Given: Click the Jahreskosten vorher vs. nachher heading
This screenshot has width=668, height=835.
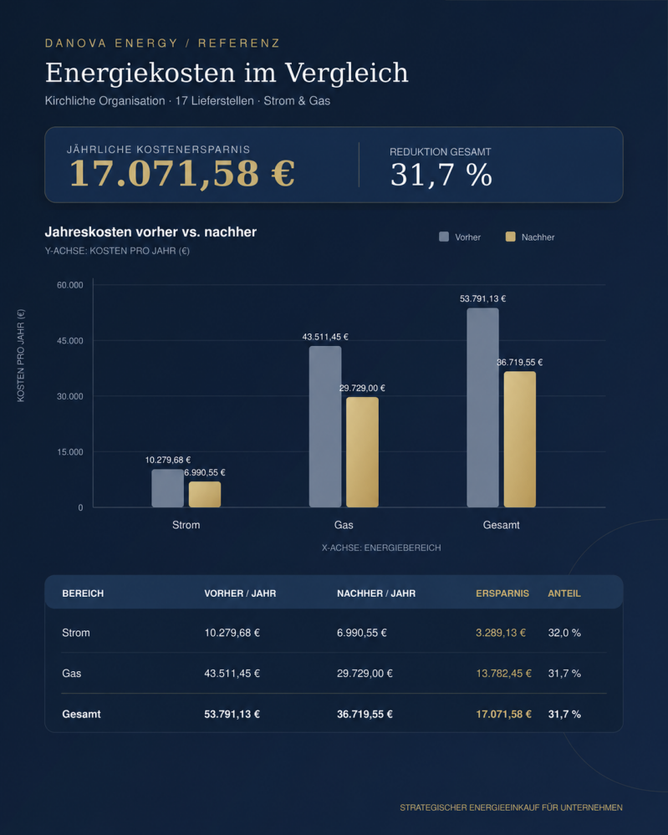Looking at the screenshot, I should pyautogui.click(x=150, y=232).
